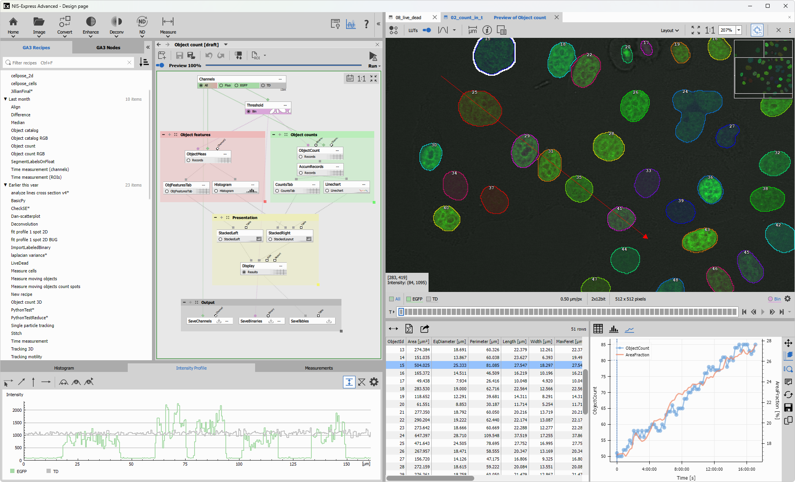Image resolution: width=795 pixels, height=482 pixels.
Task: Undo the last recipe edit
Action: tap(209, 56)
